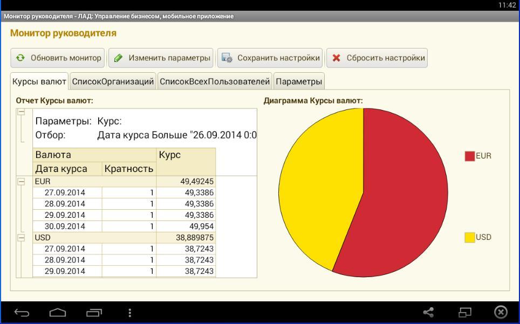Tap the Android home icon
The image size is (520, 324).
tap(58, 312)
